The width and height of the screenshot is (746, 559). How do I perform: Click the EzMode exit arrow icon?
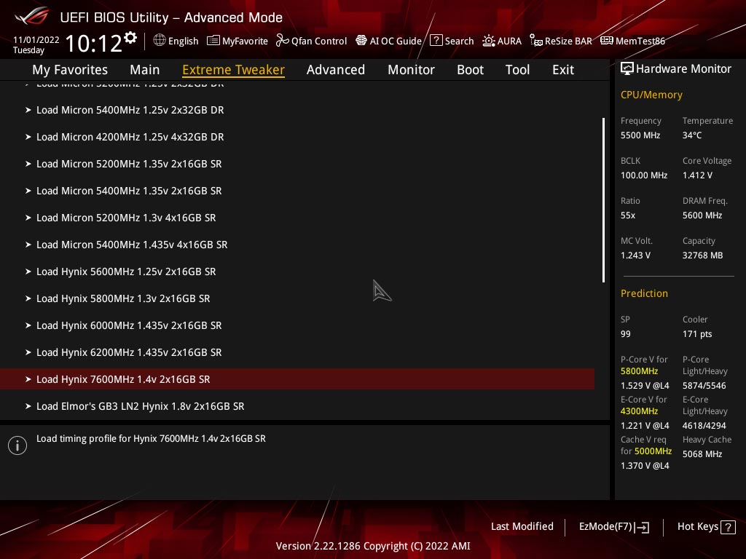[642, 527]
